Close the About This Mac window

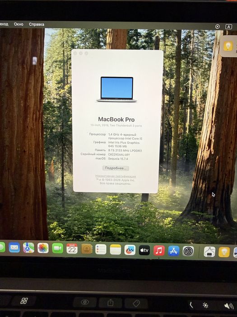pos(75,53)
